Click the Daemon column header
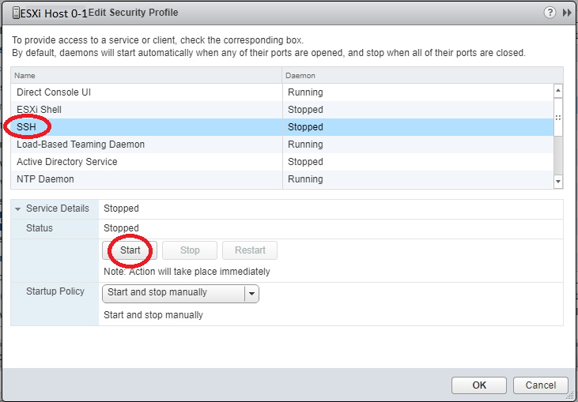Image resolution: width=578 pixels, height=402 pixels. tap(422, 76)
